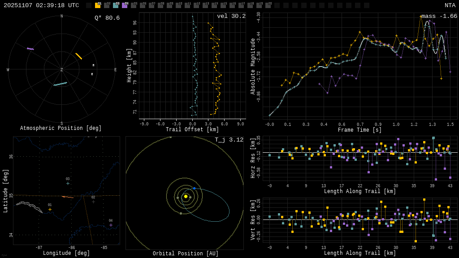
Task: Select the station 20 box in top bar
Action: coord(268,5)
